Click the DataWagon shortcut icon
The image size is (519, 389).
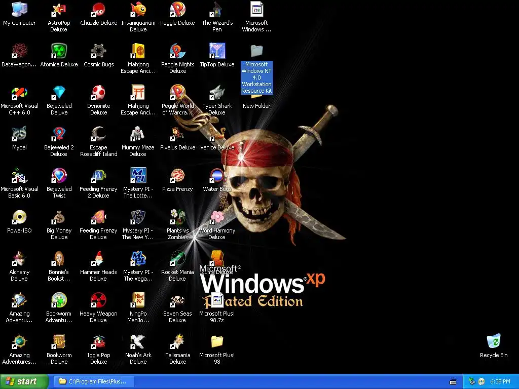[x=19, y=51]
